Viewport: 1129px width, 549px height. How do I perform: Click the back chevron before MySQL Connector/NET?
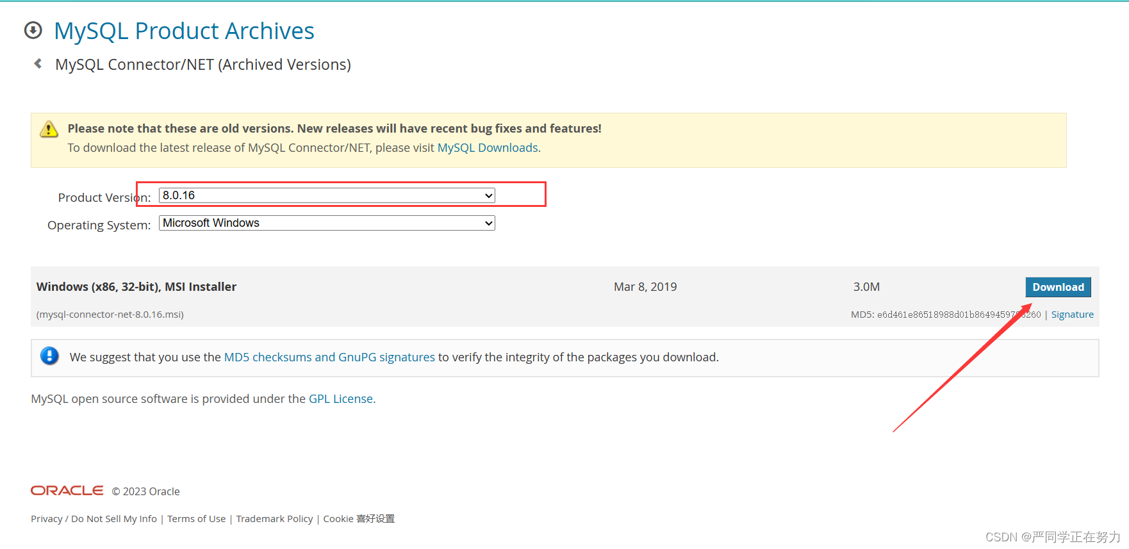coord(38,63)
